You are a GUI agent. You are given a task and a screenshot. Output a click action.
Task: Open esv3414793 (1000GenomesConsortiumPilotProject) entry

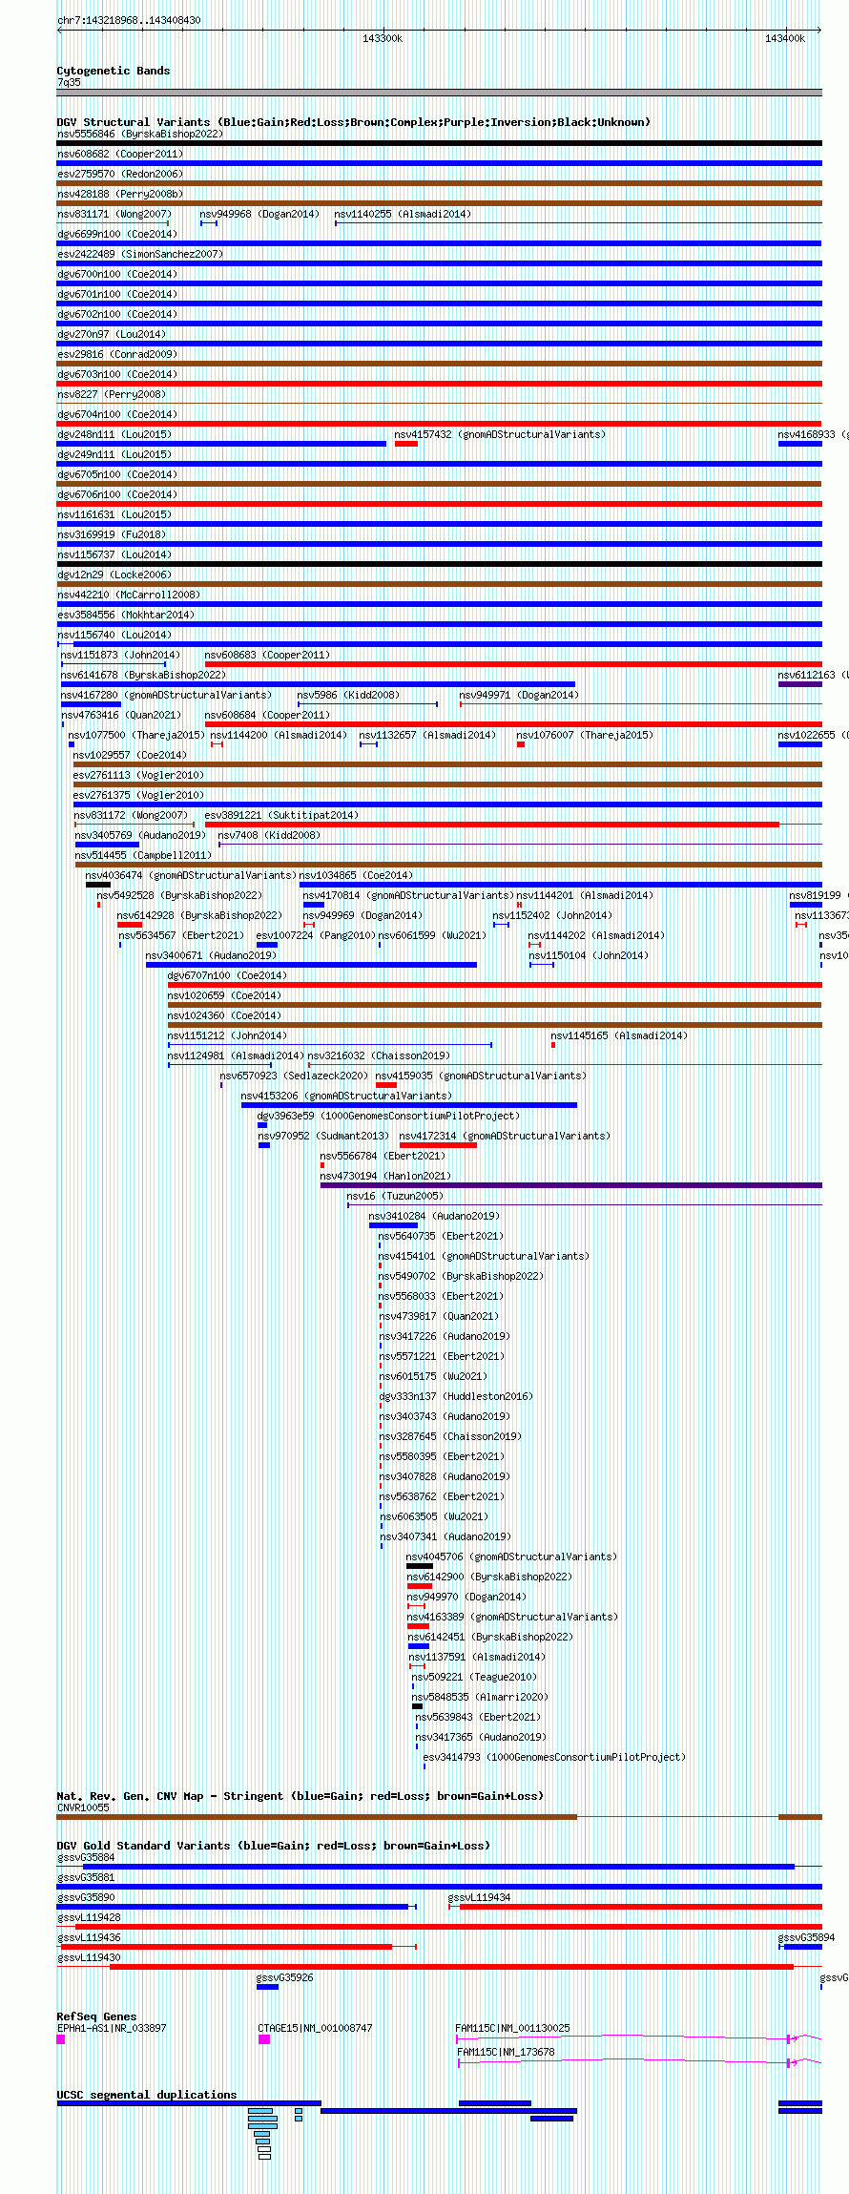coord(554,1757)
